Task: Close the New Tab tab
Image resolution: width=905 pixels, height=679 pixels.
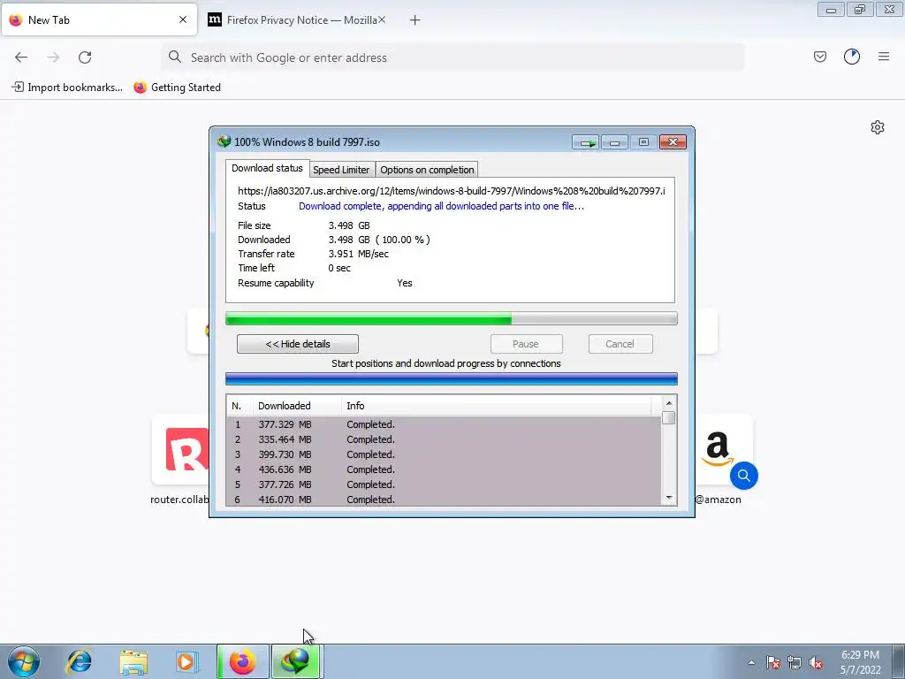Action: coord(183,19)
